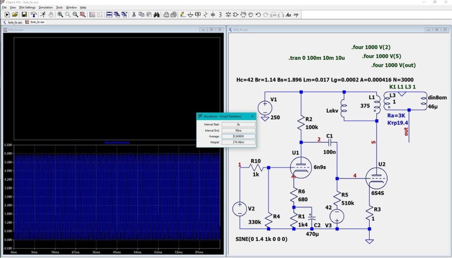The height and width of the screenshot is (258, 452).
Task: Select the Draw Wire pencil tool
Action: tap(183, 14)
